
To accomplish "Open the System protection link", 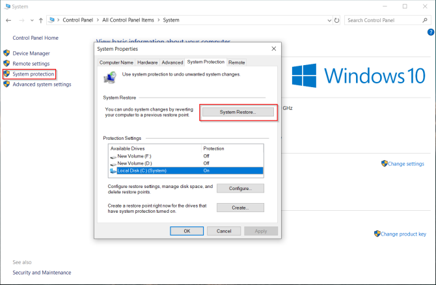I will [x=33, y=74].
